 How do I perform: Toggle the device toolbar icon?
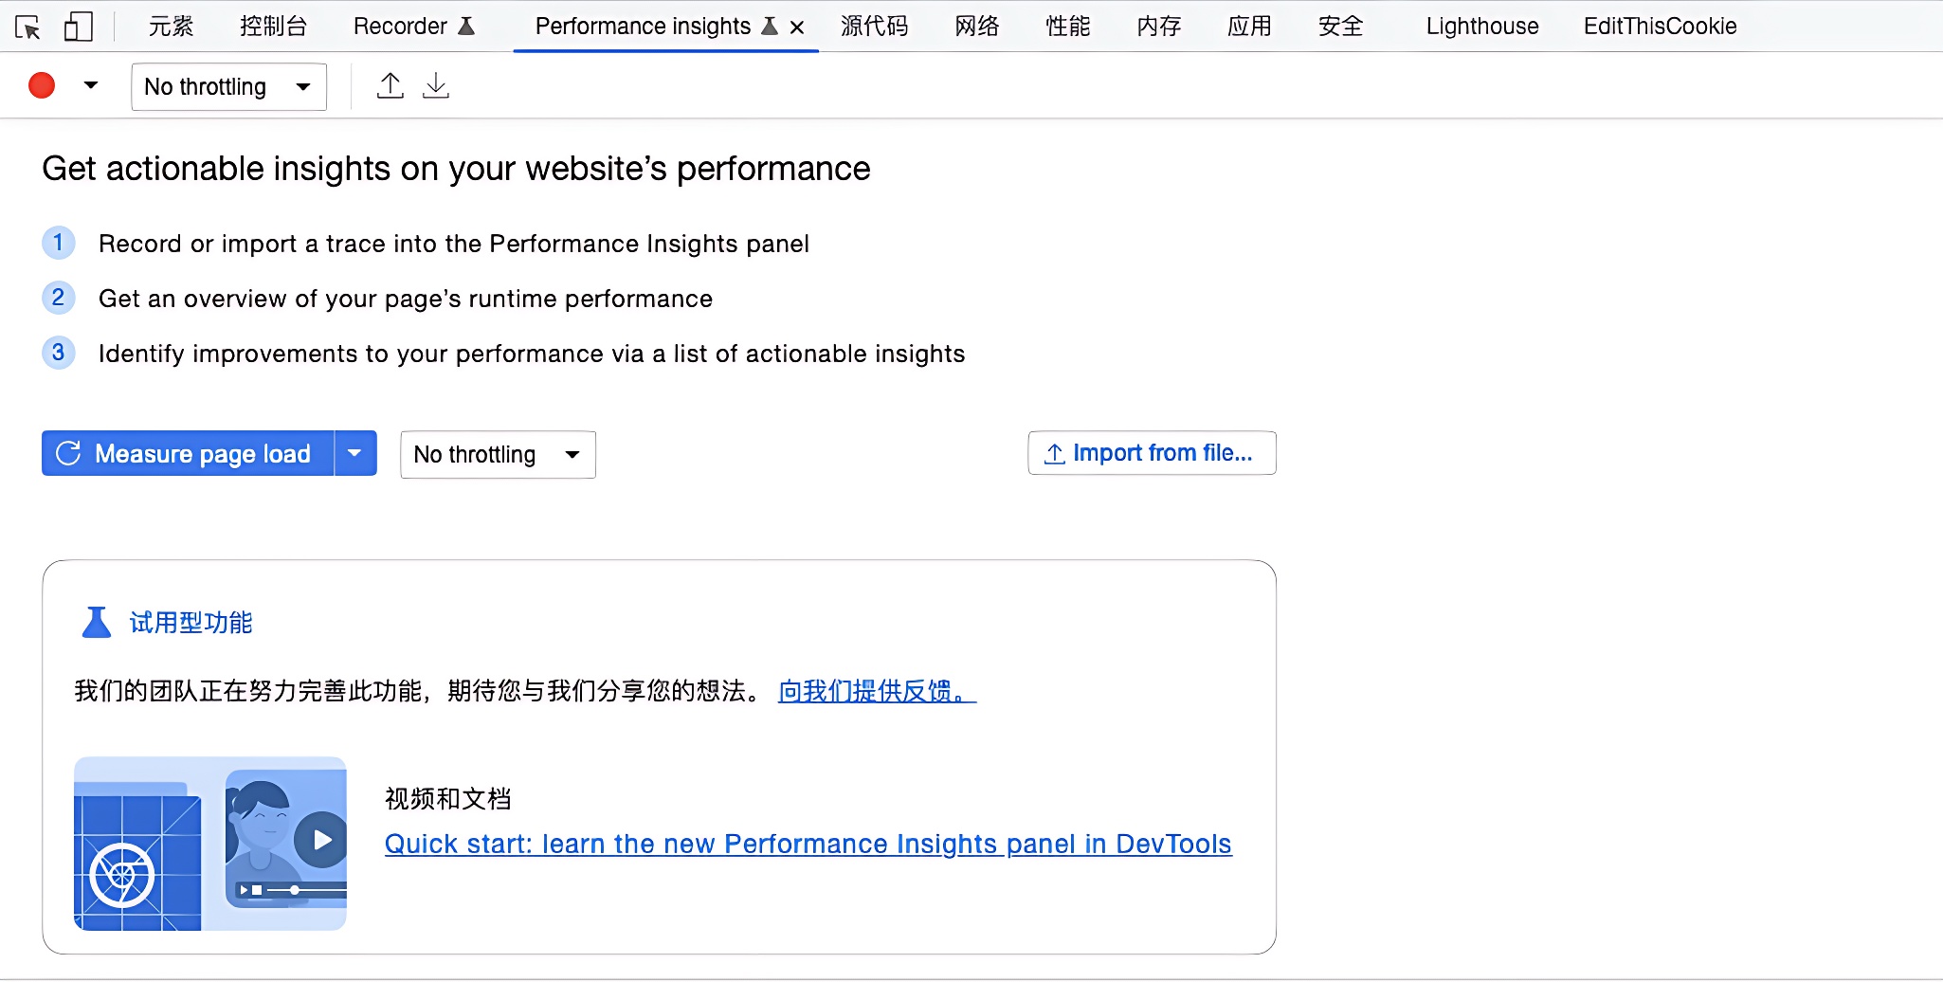point(78,27)
